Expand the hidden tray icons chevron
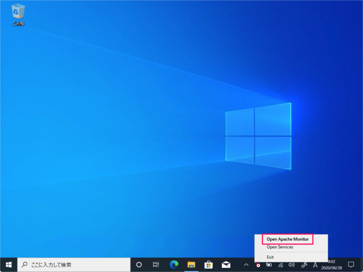The height and width of the screenshot is (272, 363). point(246,264)
